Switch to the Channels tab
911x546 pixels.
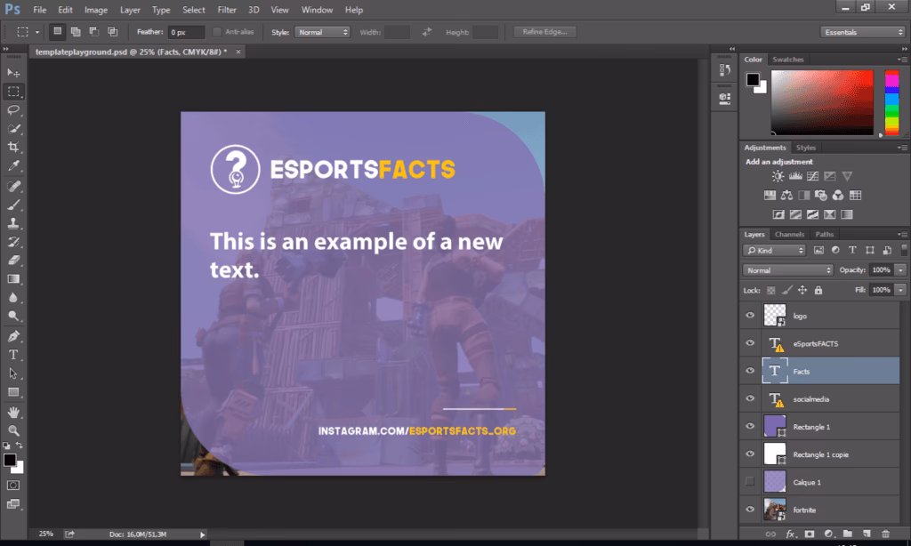click(x=788, y=234)
